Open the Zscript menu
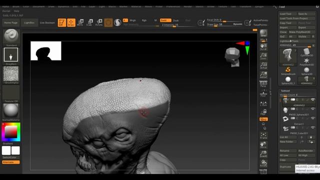320x180 pixels. pyautogui.click(x=6, y=11)
